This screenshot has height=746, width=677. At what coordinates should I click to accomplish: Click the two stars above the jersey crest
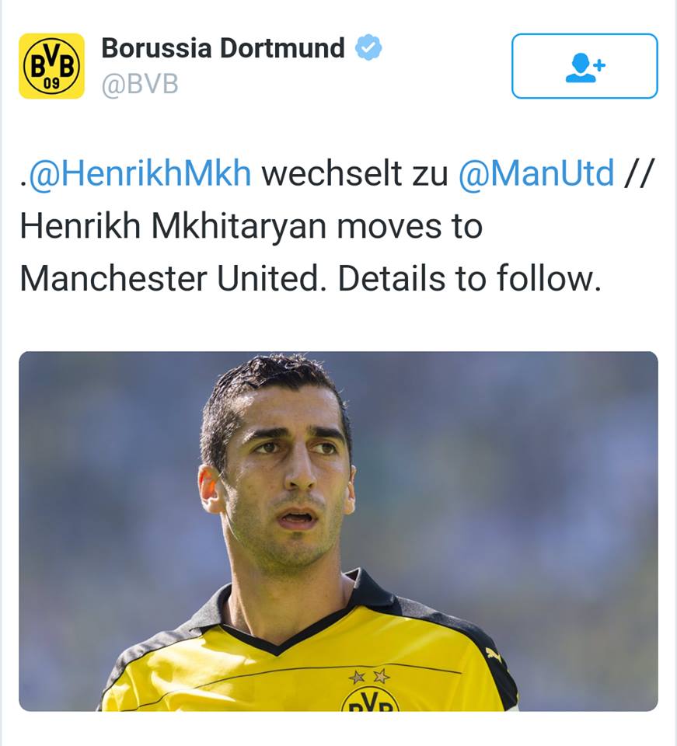(369, 675)
